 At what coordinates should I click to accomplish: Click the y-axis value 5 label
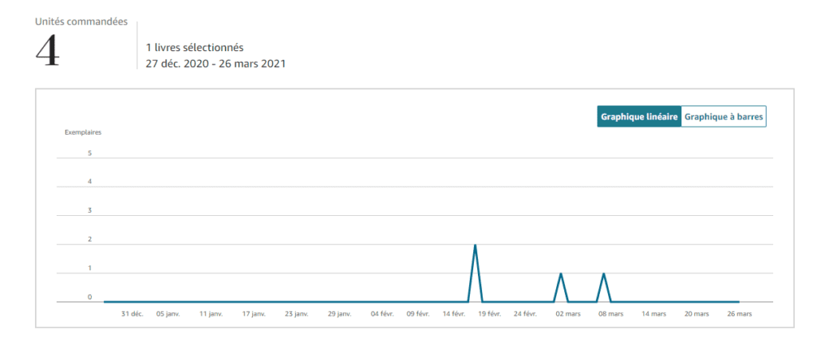click(89, 153)
